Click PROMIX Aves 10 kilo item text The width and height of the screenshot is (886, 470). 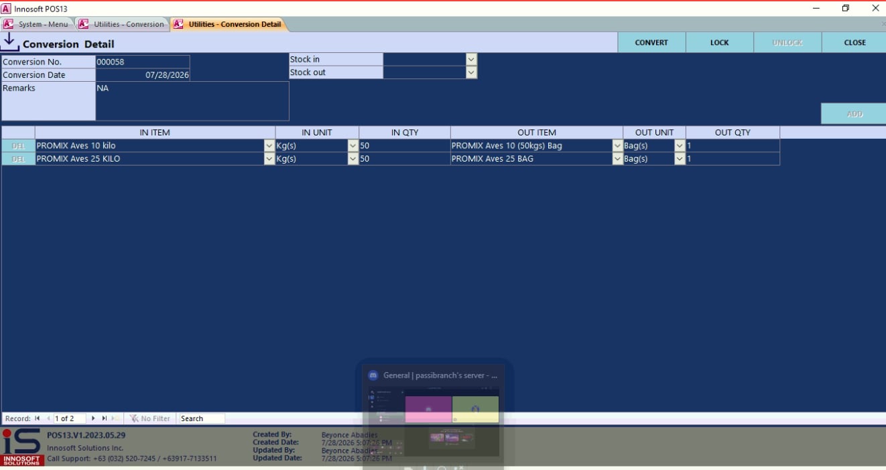pyautogui.click(x=76, y=145)
